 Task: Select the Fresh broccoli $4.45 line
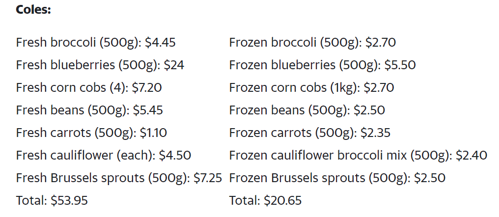tap(96, 42)
